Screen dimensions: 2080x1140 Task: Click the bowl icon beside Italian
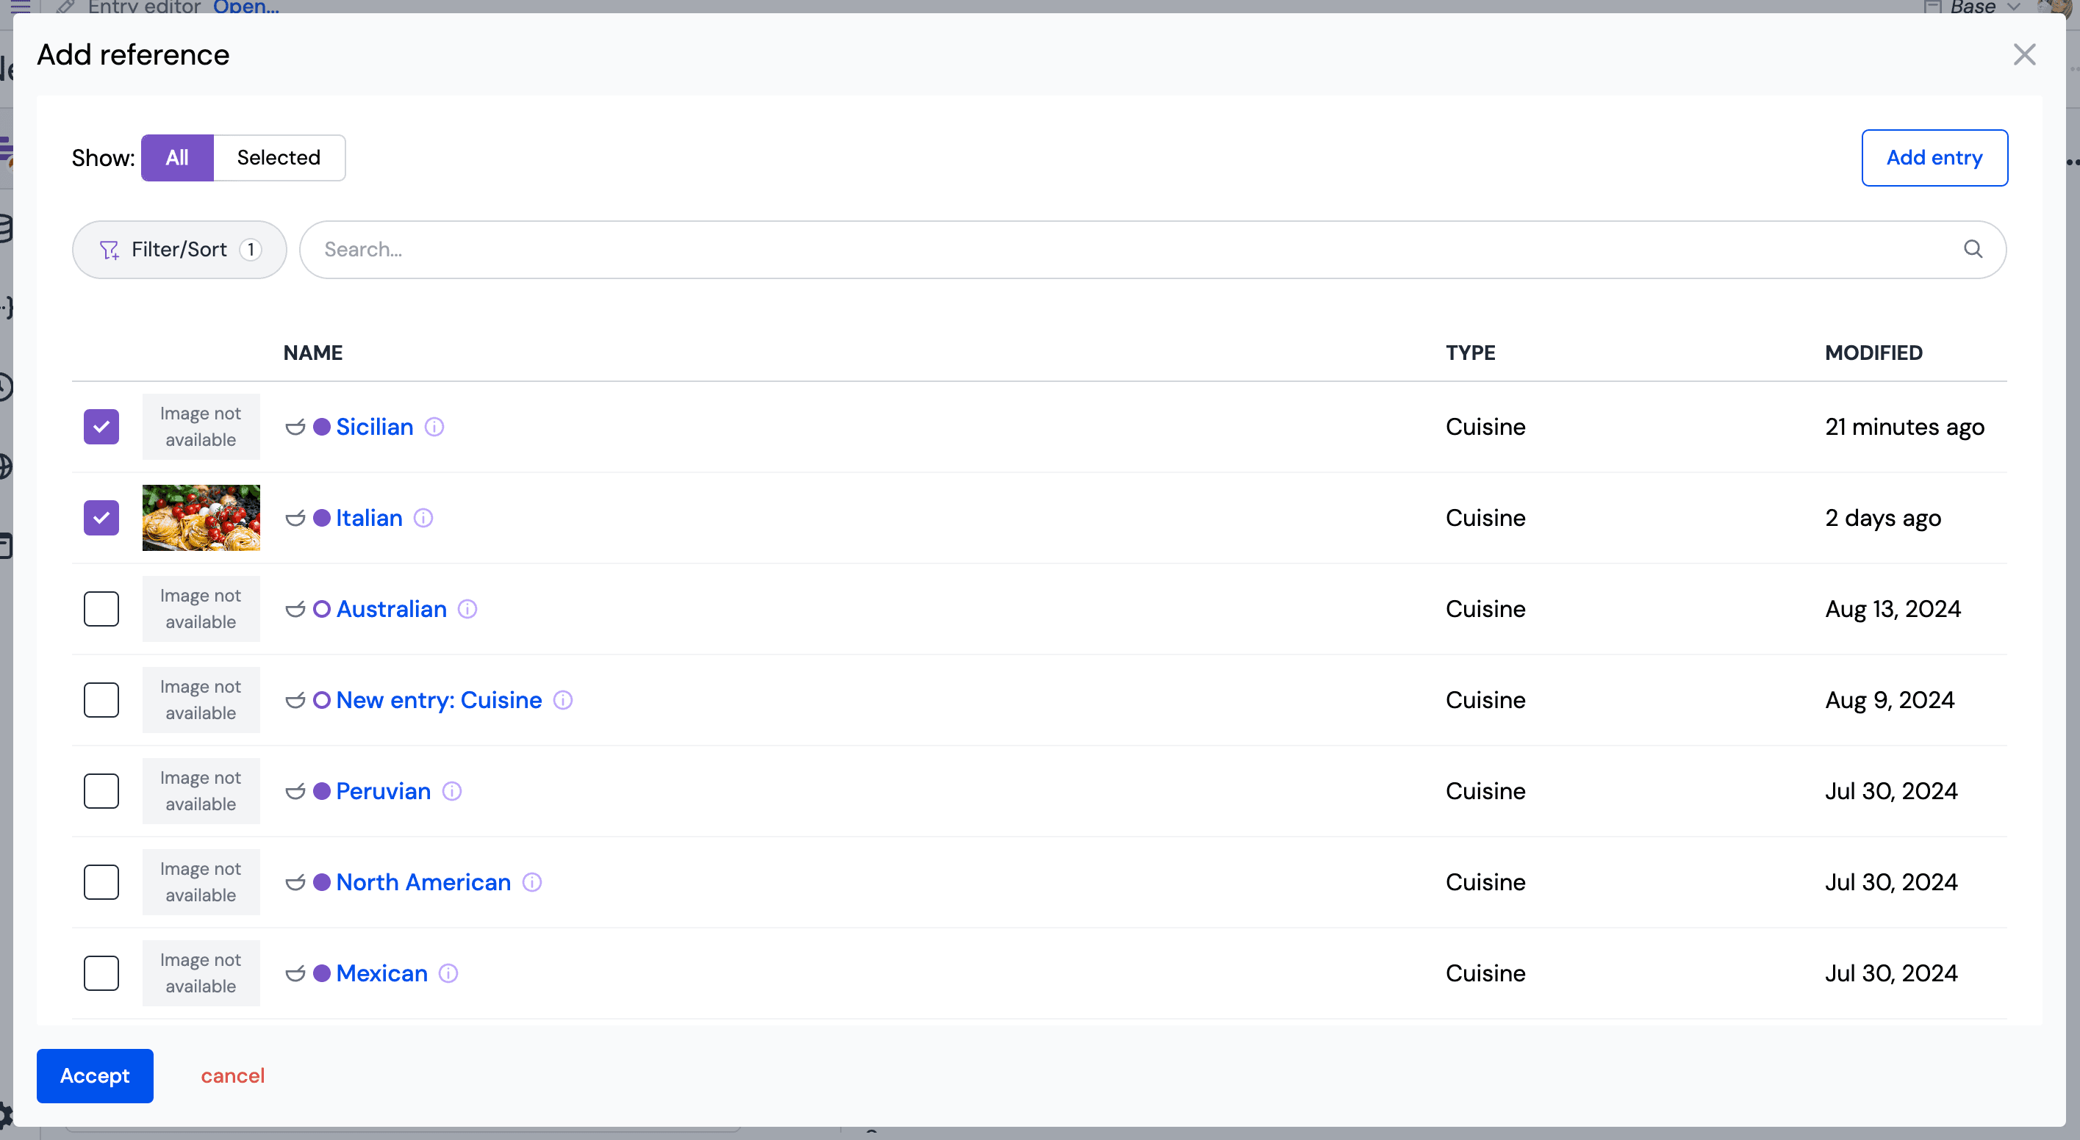tap(295, 518)
